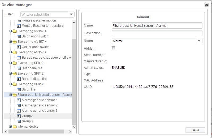Select Bureau étage fire in device tree

(x=34, y=79)
